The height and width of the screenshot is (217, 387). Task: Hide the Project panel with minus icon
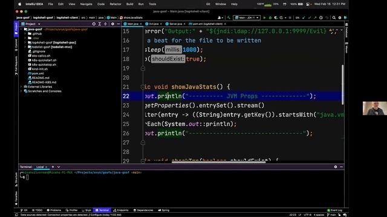click(119, 24)
